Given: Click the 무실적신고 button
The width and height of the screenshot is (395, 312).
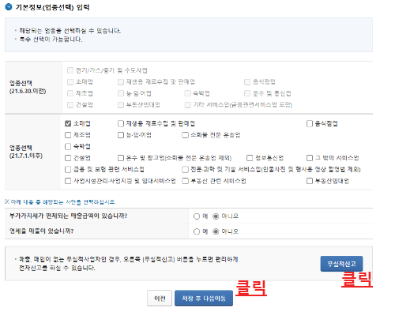Looking at the screenshot, I should [x=341, y=264].
